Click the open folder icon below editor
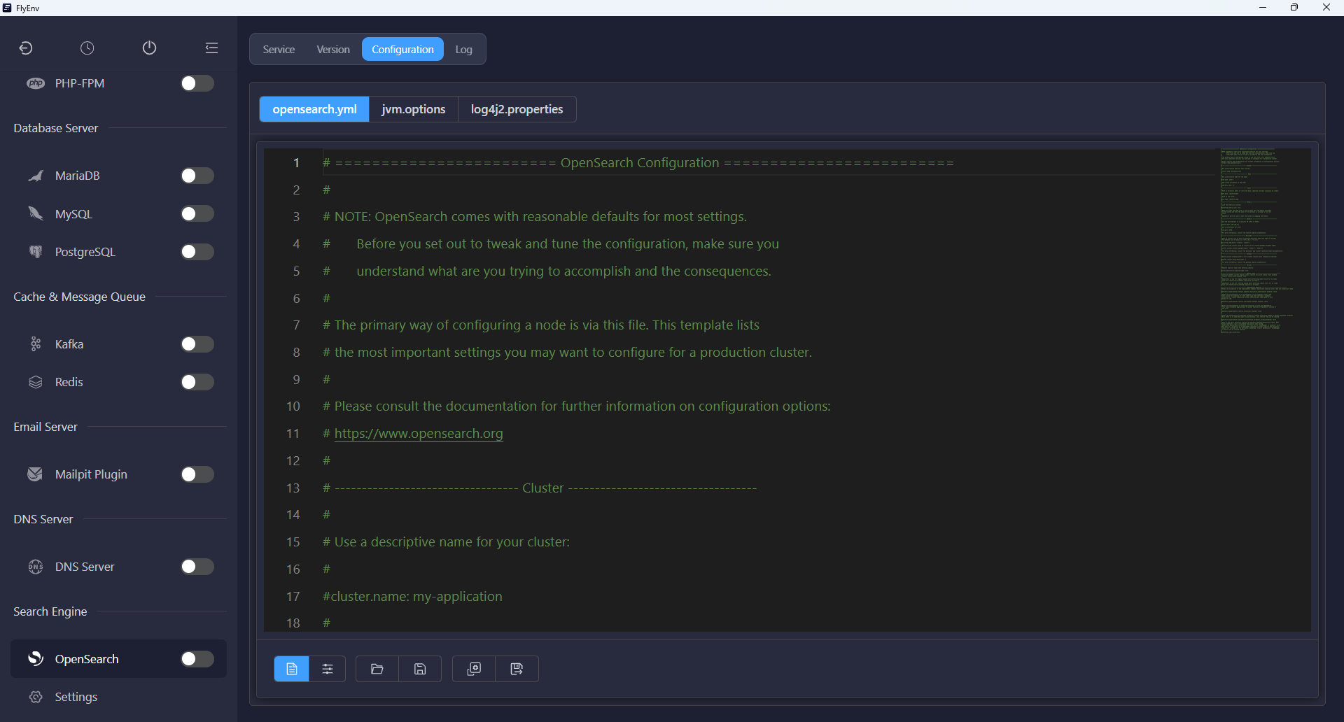This screenshot has width=1344, height=722. click(377, 669)
